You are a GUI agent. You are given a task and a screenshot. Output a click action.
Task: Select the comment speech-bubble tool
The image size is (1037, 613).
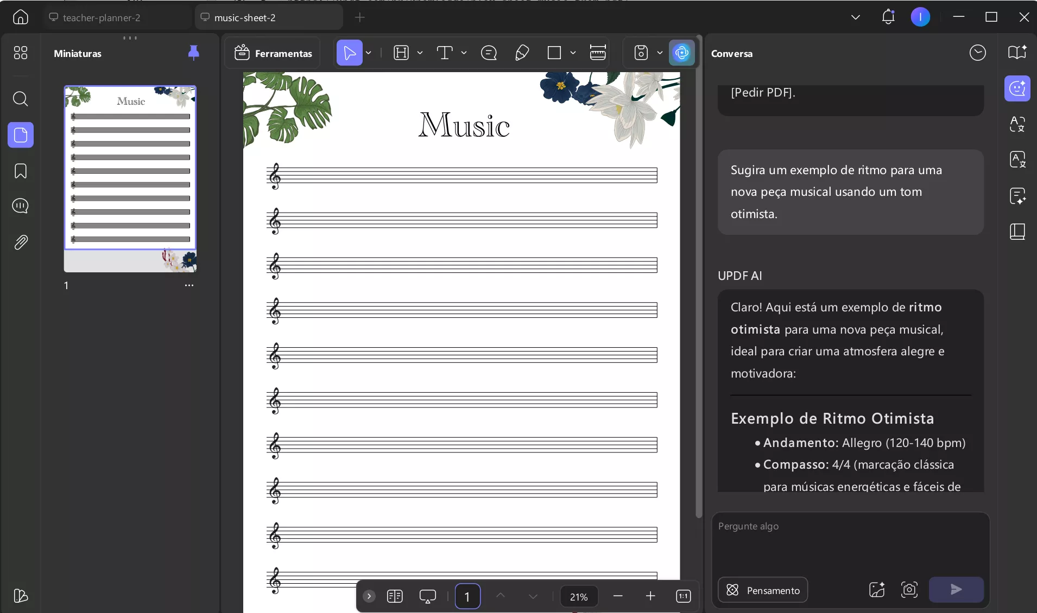pyautogui.click(x=488, y=53)
